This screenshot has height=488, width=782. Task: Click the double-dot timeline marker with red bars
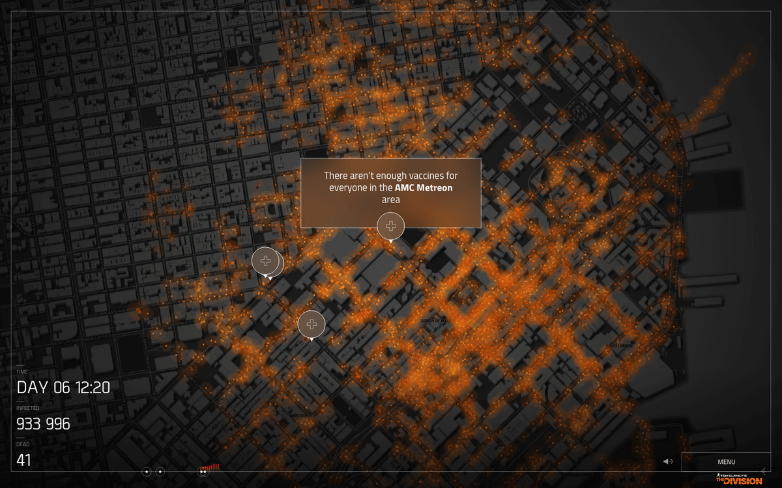click(203, 472)
